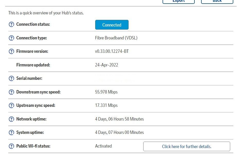Screen dimensions: 241x154
Task: Click help icon next to Firmware version
Action: point(11,52)
